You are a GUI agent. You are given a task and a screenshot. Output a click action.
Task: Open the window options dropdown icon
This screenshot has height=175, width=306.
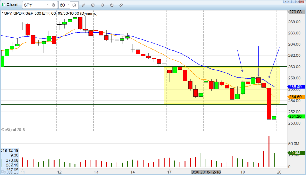point(289,1)
